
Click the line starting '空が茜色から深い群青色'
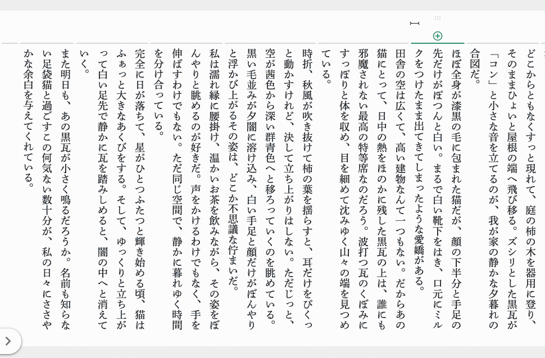[270, 188]
